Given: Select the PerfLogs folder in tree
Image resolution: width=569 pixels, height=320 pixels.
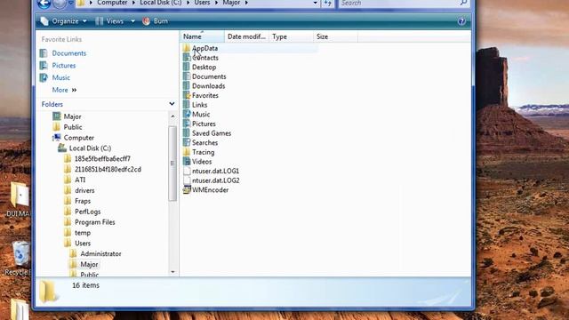Looking at the screenshot, I should [87, 212].
